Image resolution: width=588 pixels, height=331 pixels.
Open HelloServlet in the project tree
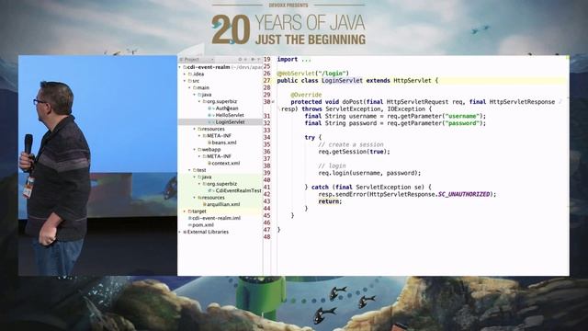[230, 115]
